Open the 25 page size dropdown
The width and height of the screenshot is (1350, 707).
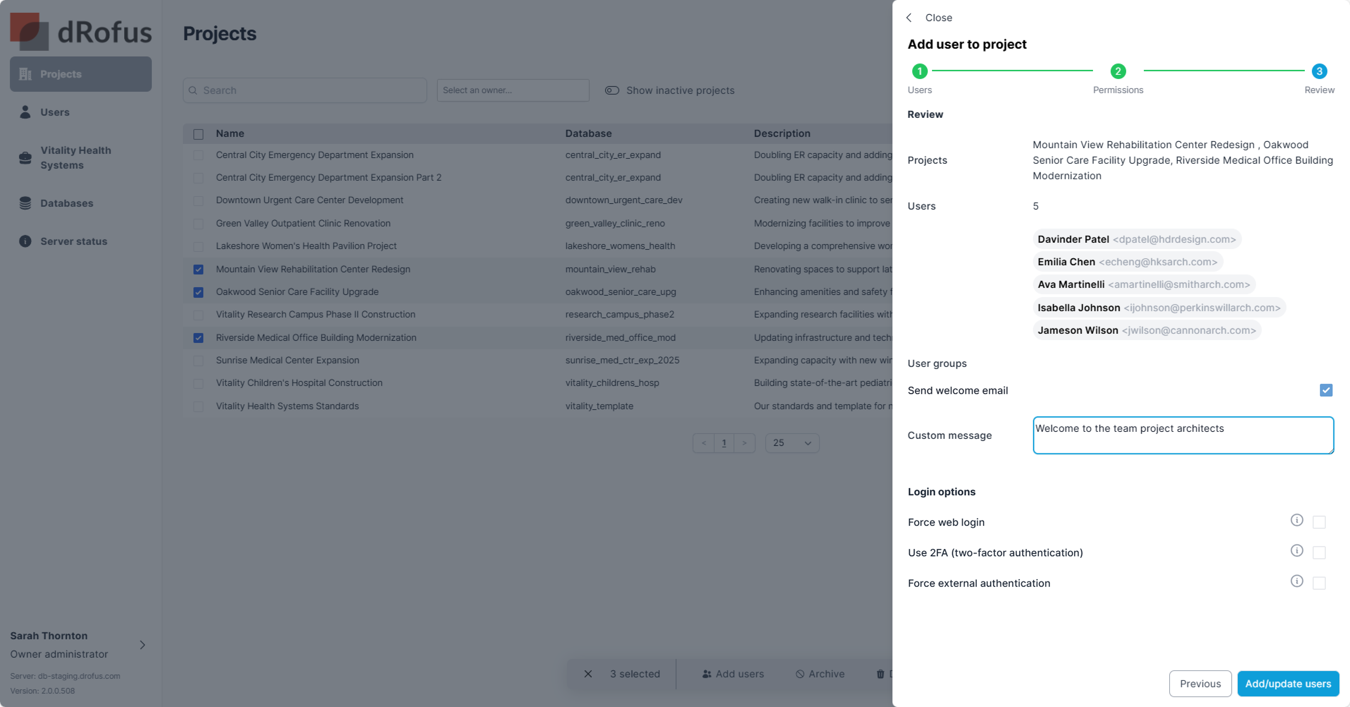click(x=792, y=443)
